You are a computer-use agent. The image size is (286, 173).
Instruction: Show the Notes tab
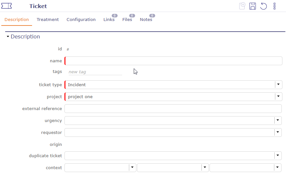point(146,20)
